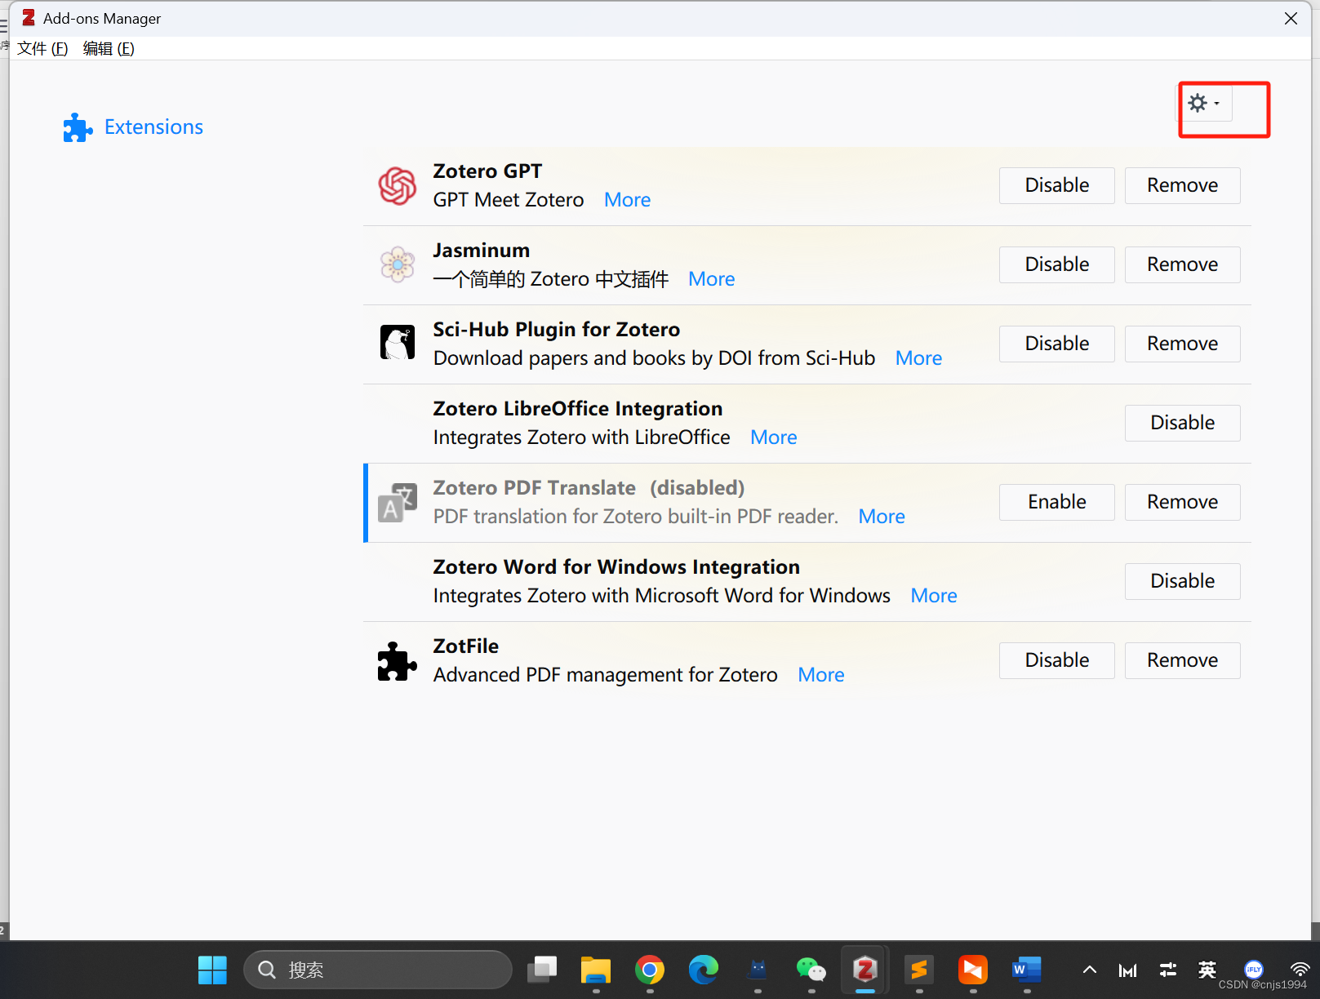Open More link for LibreOffice Integration
The height and width of the screenshot is (999, 1320).
point(773,437)
